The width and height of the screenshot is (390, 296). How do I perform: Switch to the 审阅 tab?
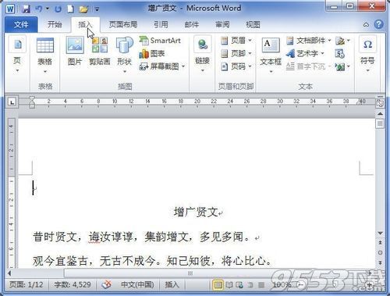point(222,25)
